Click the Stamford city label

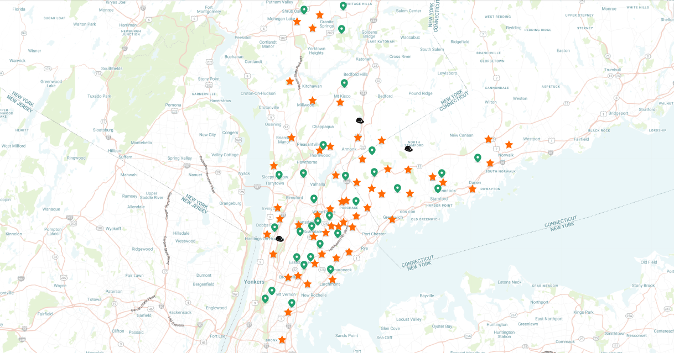coord(439,198)
